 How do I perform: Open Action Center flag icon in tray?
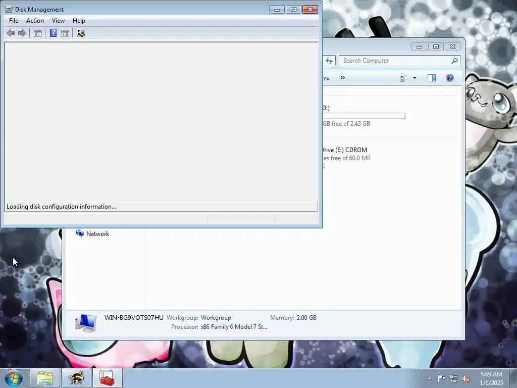coord(441,378)
